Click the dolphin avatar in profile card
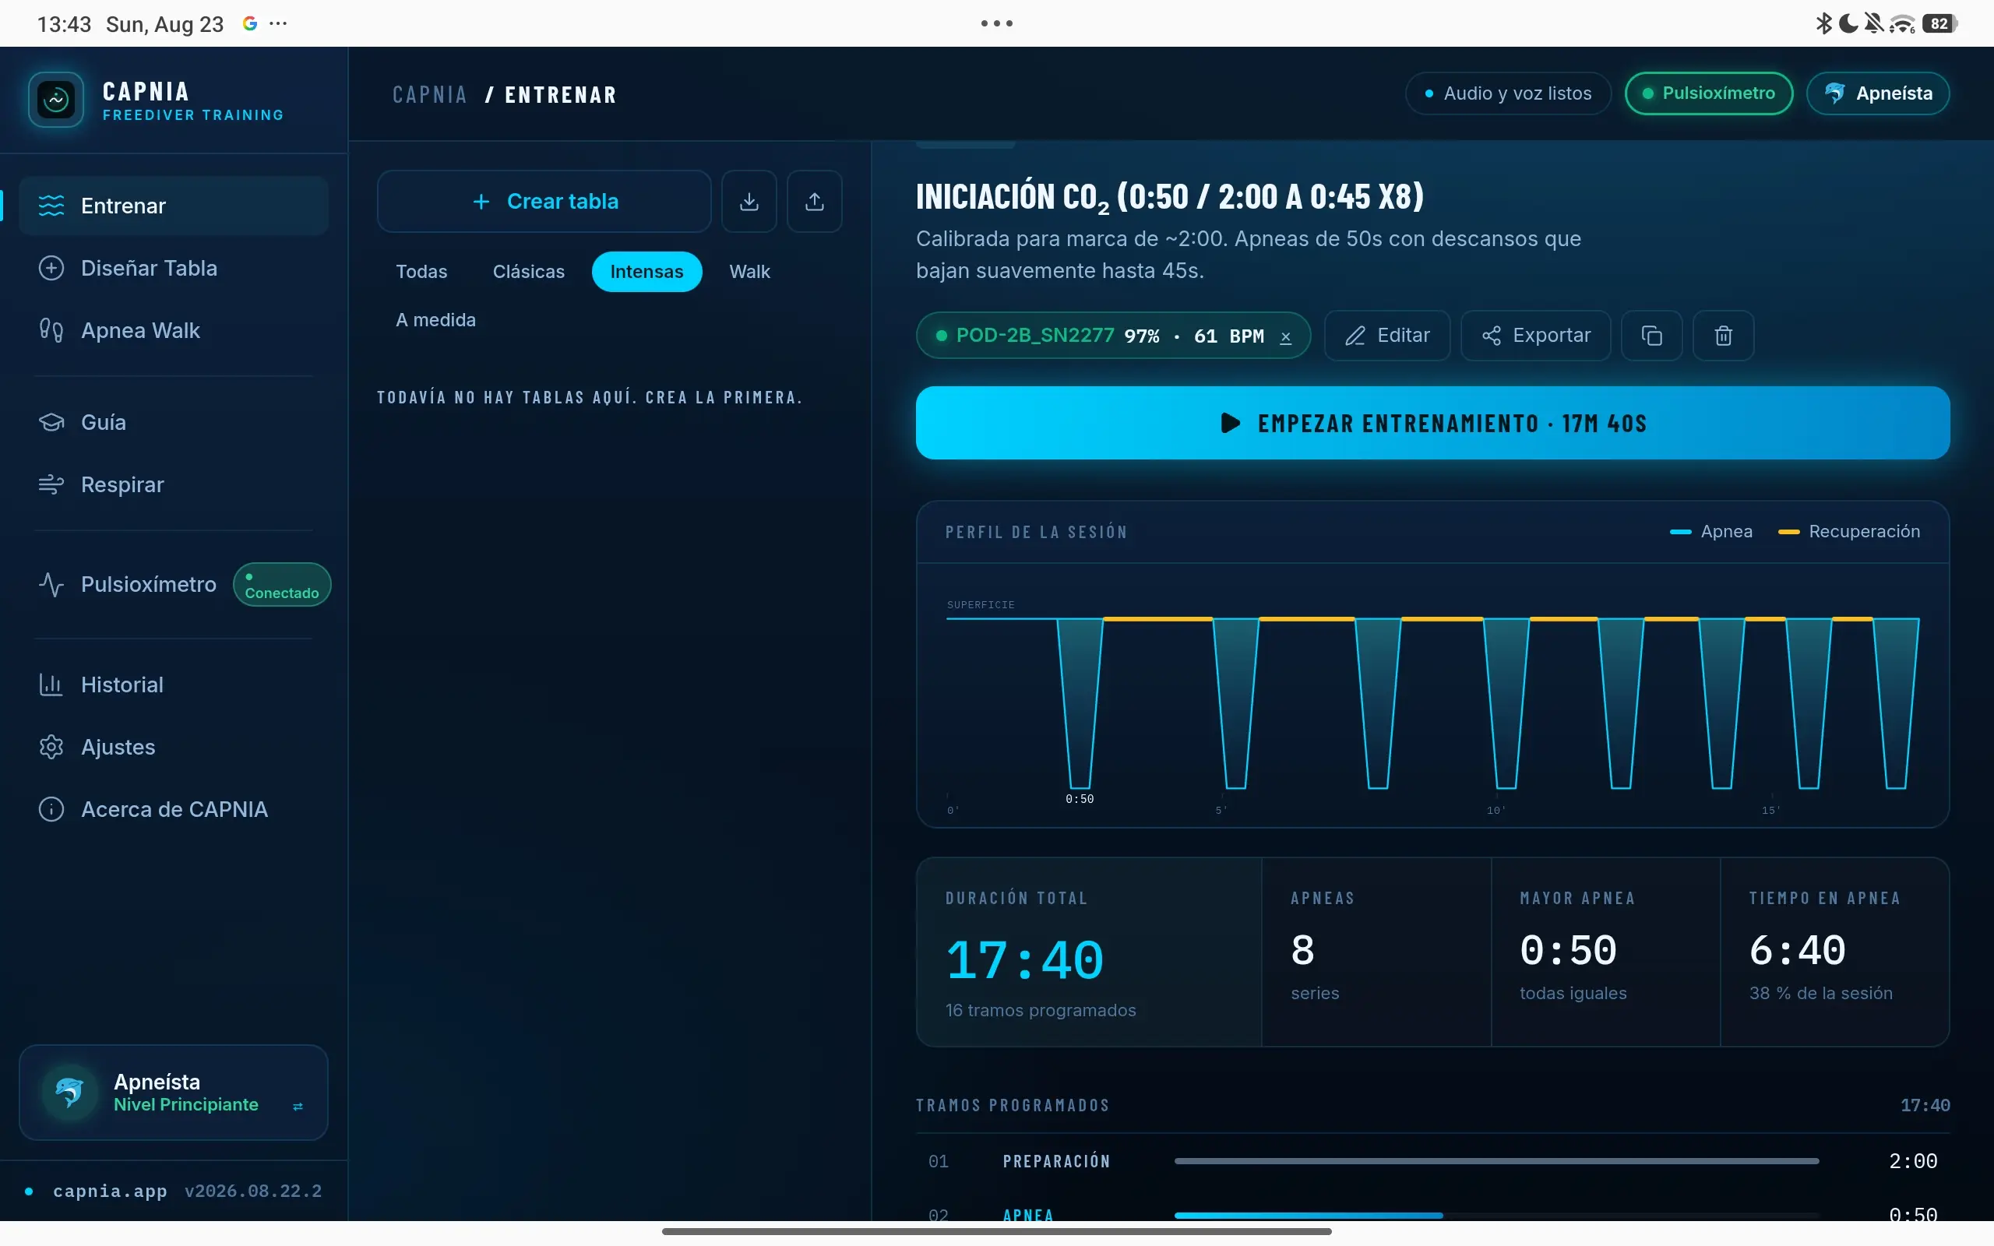 [69, 1092]
